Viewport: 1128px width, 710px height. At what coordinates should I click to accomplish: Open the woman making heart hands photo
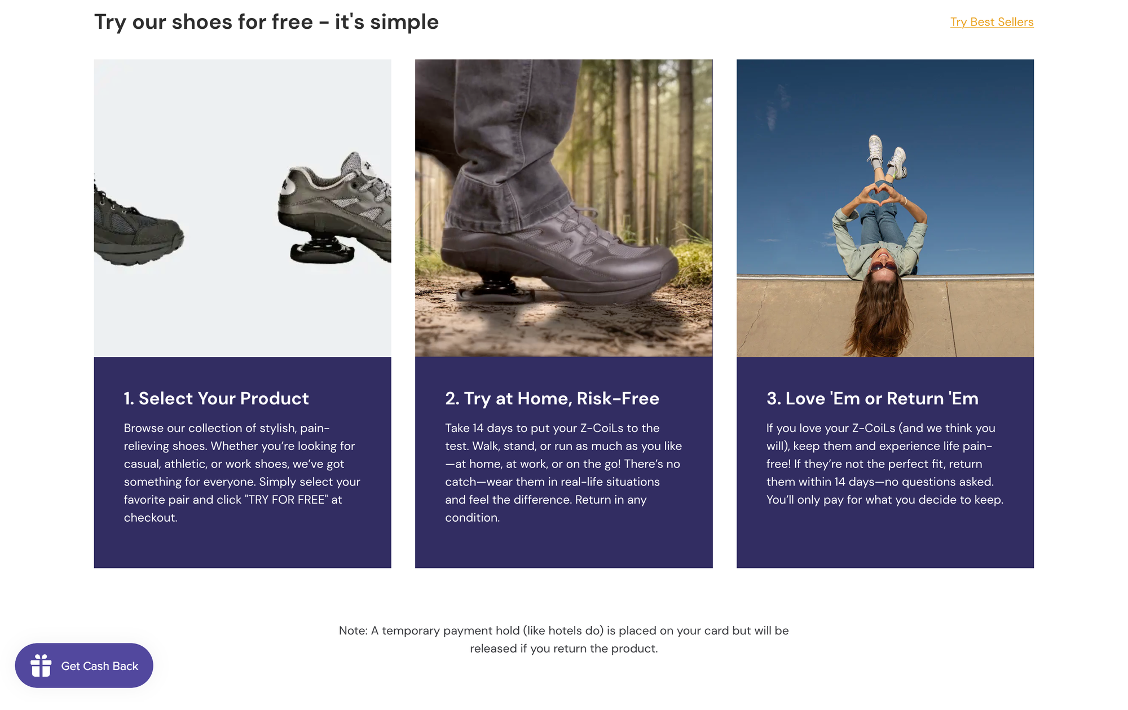(885, 208)
